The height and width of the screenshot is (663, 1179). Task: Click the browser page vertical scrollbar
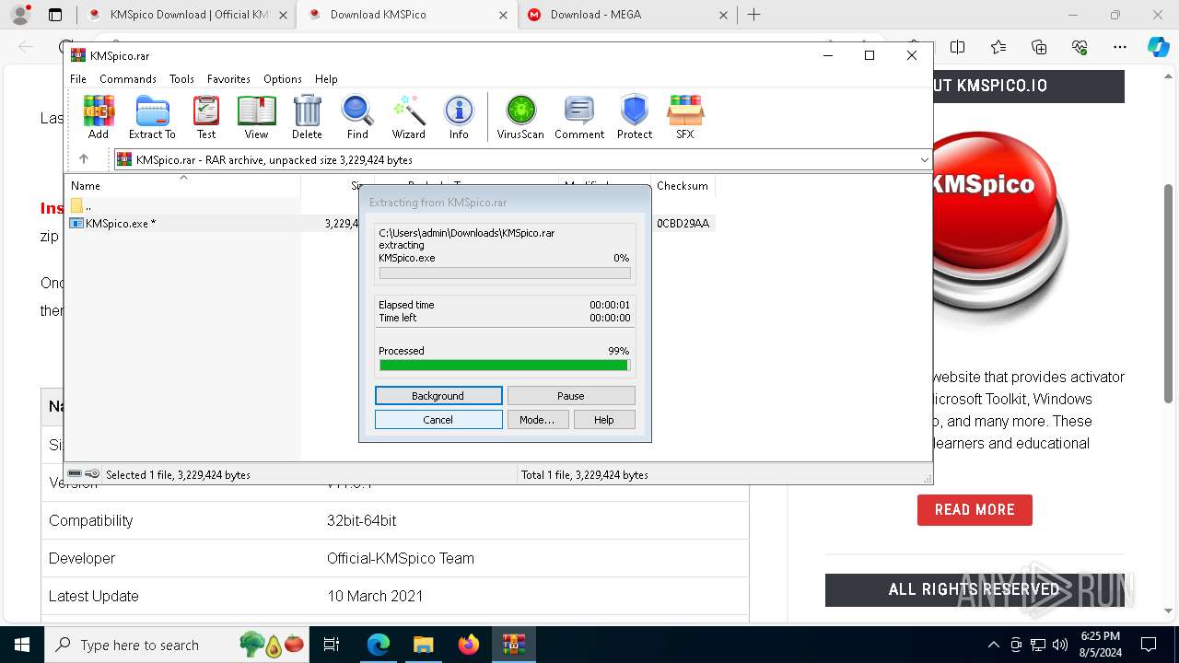click(1169, 295)
